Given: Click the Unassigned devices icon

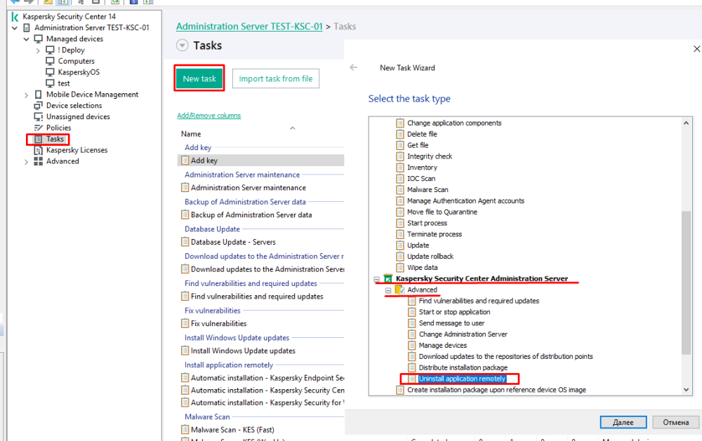Looking at the screenshot, I should coord(39,116).
